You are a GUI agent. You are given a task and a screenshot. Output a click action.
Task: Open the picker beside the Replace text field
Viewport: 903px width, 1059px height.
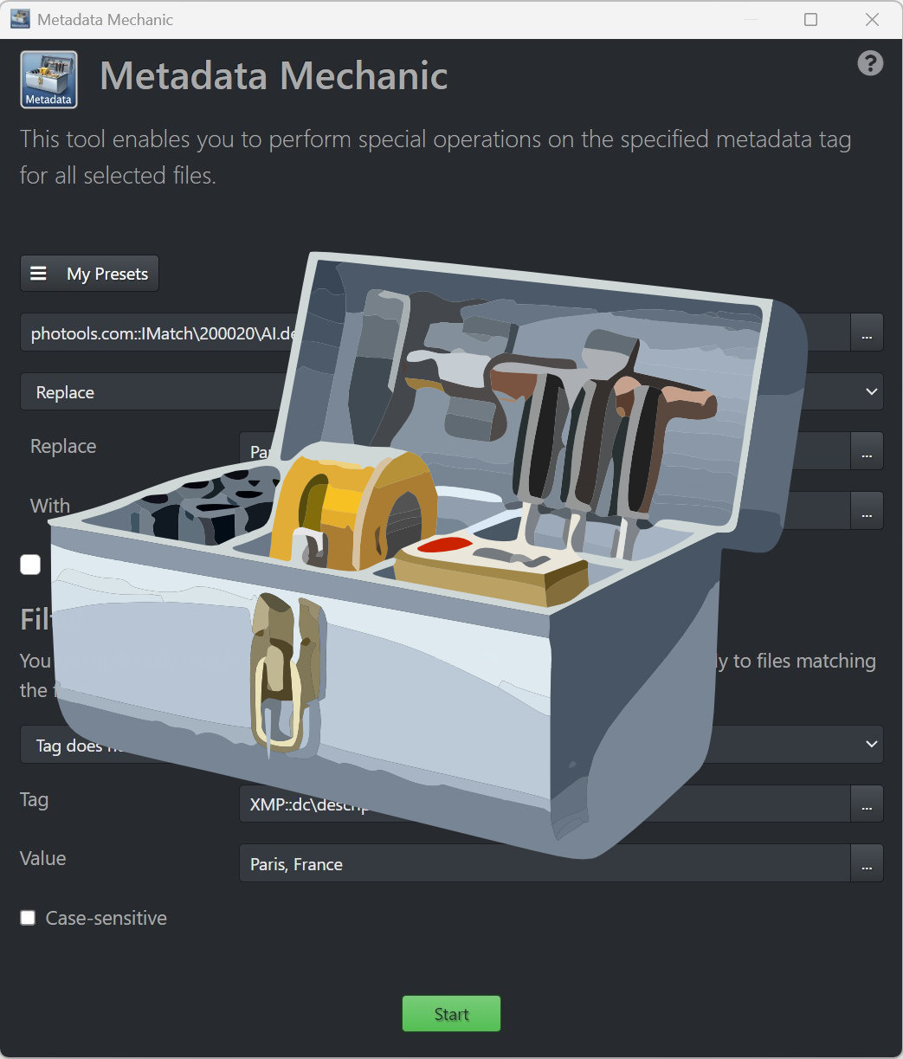pos(867,450)
